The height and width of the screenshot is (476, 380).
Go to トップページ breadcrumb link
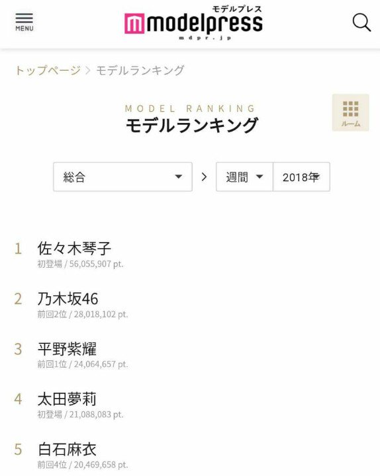tap(48, 70)
